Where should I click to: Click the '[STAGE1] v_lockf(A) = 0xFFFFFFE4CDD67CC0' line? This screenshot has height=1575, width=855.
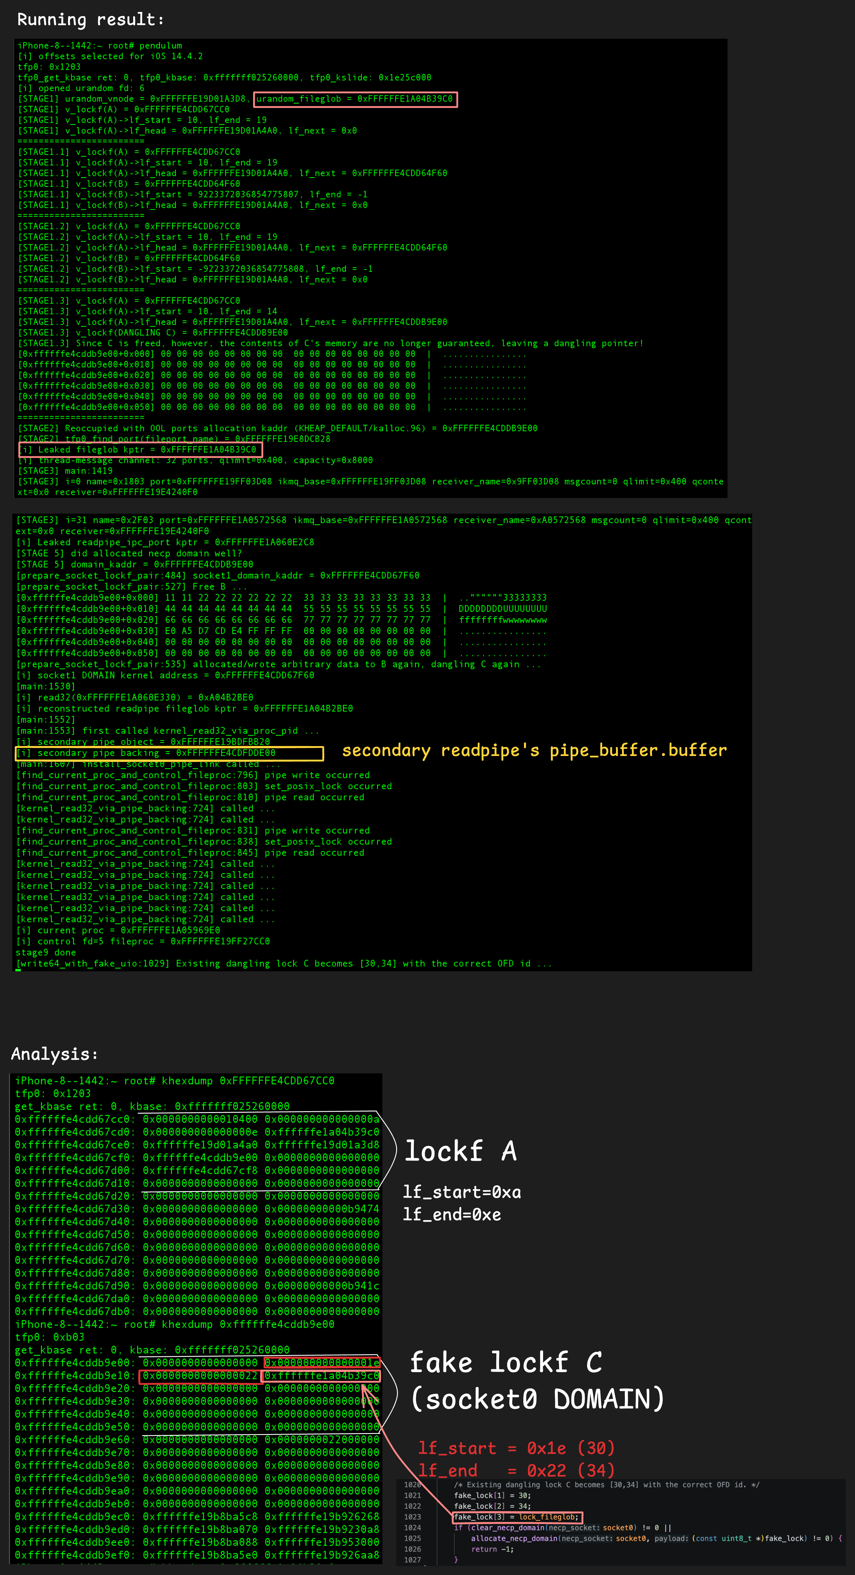[x=124, y=109]
